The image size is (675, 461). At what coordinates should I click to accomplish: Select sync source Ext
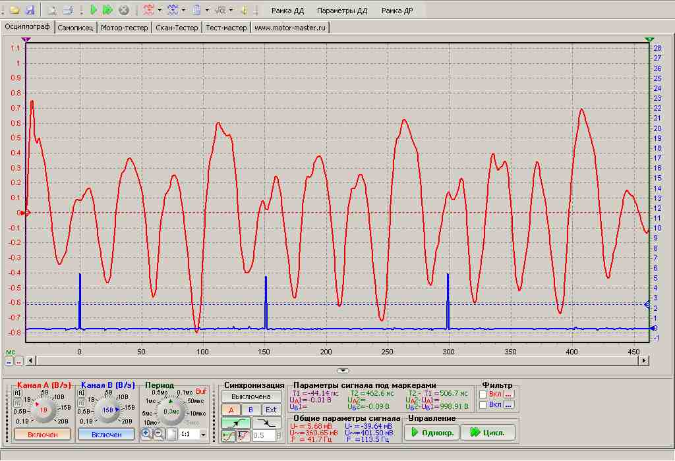(x=271, y=410)
